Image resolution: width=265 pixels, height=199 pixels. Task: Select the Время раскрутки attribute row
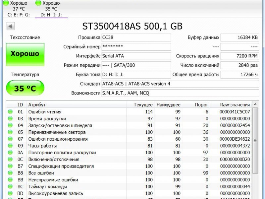pos(129,119)
